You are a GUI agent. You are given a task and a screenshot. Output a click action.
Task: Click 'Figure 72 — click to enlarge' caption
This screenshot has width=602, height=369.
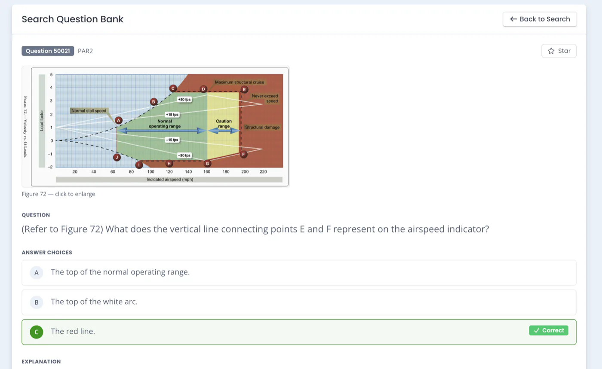click(x=58, y=194)
